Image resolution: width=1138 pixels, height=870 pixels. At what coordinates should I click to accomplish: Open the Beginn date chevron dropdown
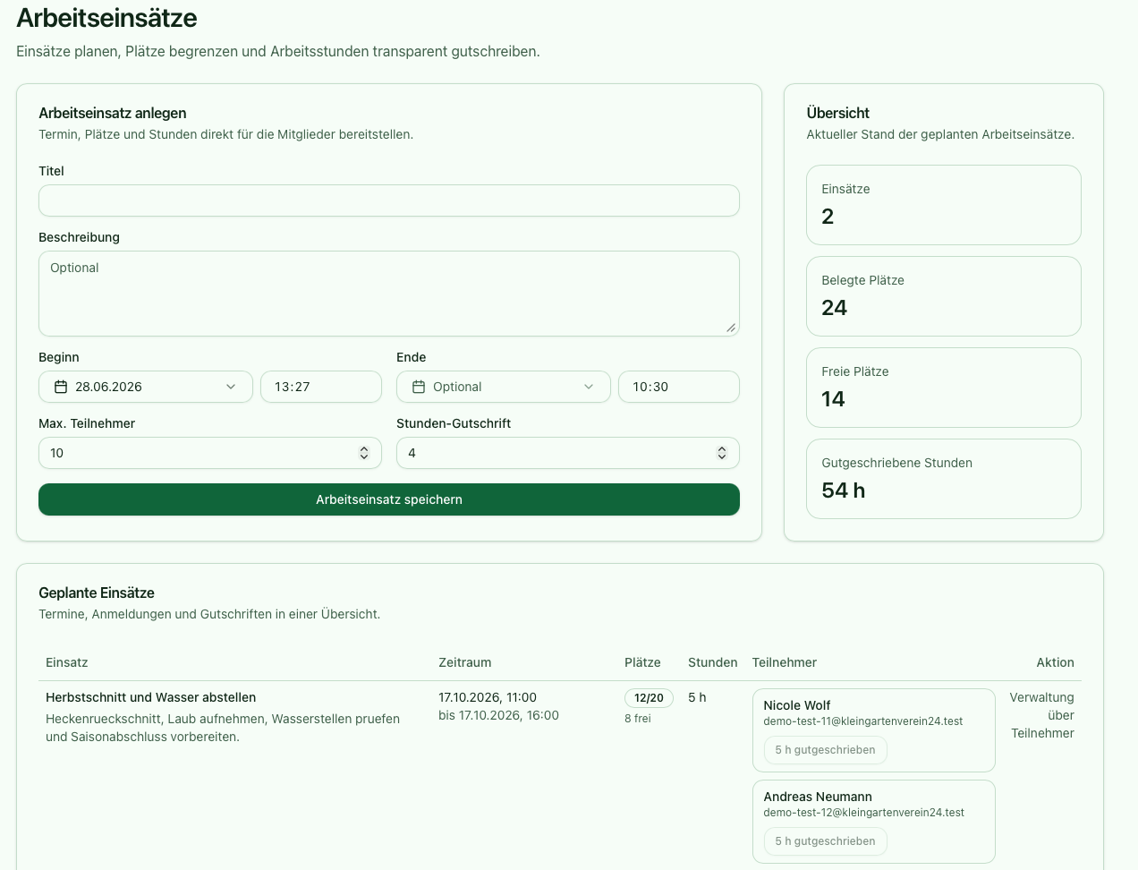[231, 387]
